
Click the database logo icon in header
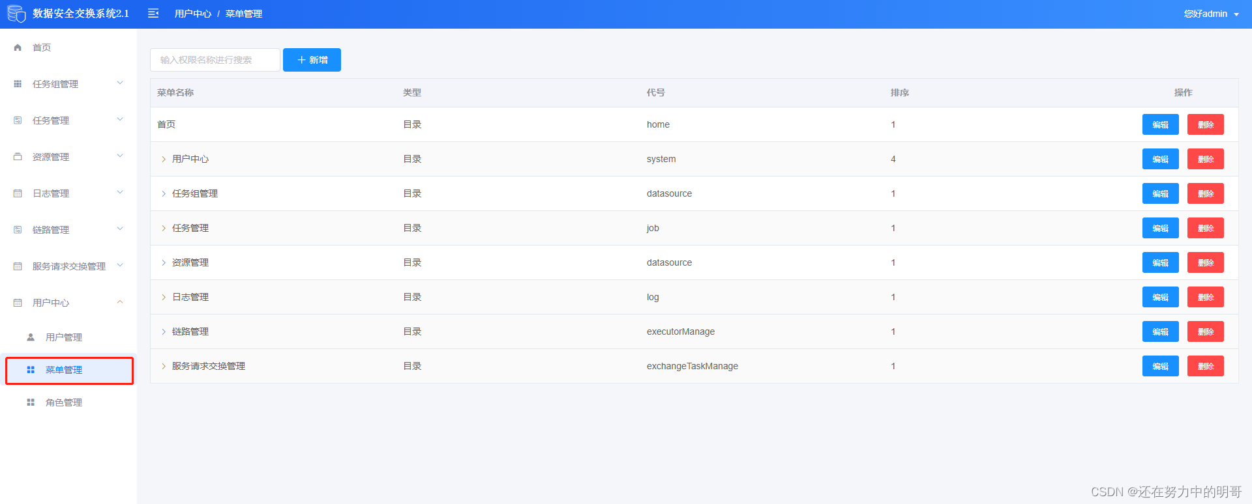point(16,14)
